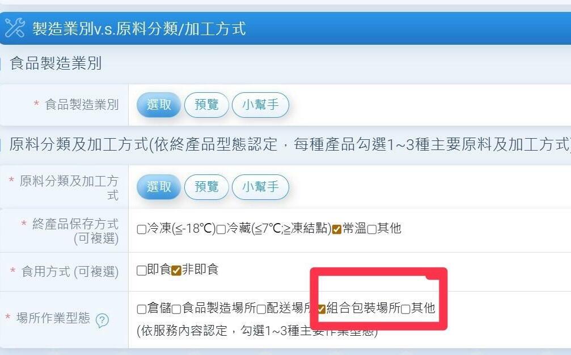Check the 食品製造場所 checkbox
This screenshot has width=571, height=355.
click(x=176, y=309)
